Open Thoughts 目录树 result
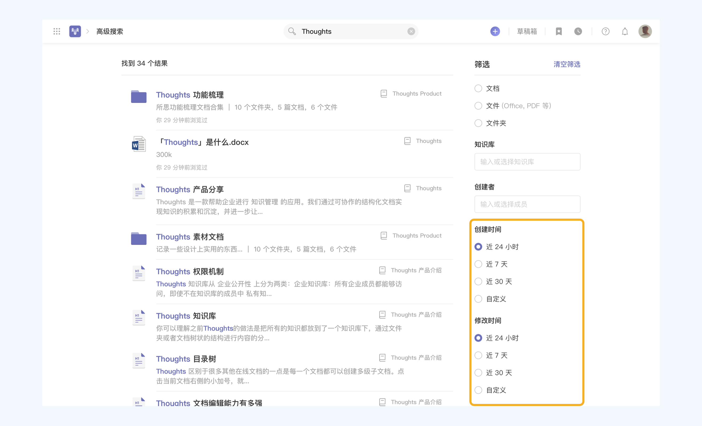The image size is (702, 426). click(186, 359)
